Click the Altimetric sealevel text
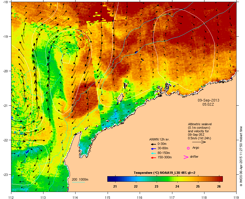Viewport: 245px width, 199px height. (200, 124)
